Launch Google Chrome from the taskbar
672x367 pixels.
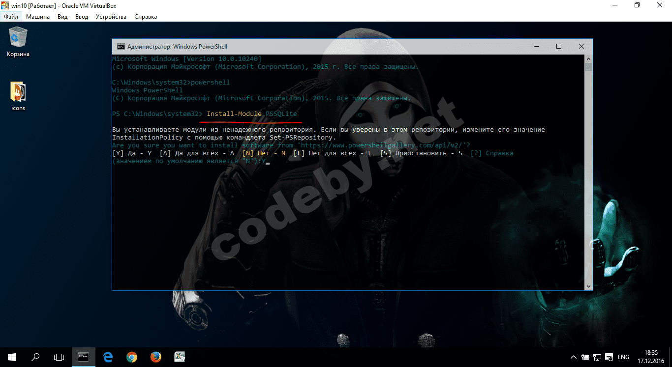click(131, 357)
